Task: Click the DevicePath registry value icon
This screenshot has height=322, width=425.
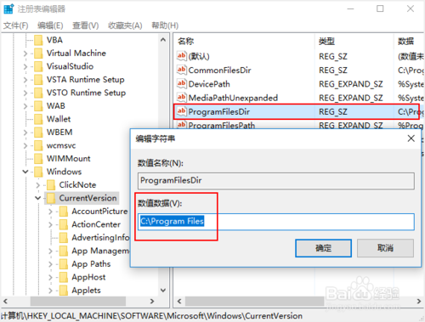Action: point(182,83)
